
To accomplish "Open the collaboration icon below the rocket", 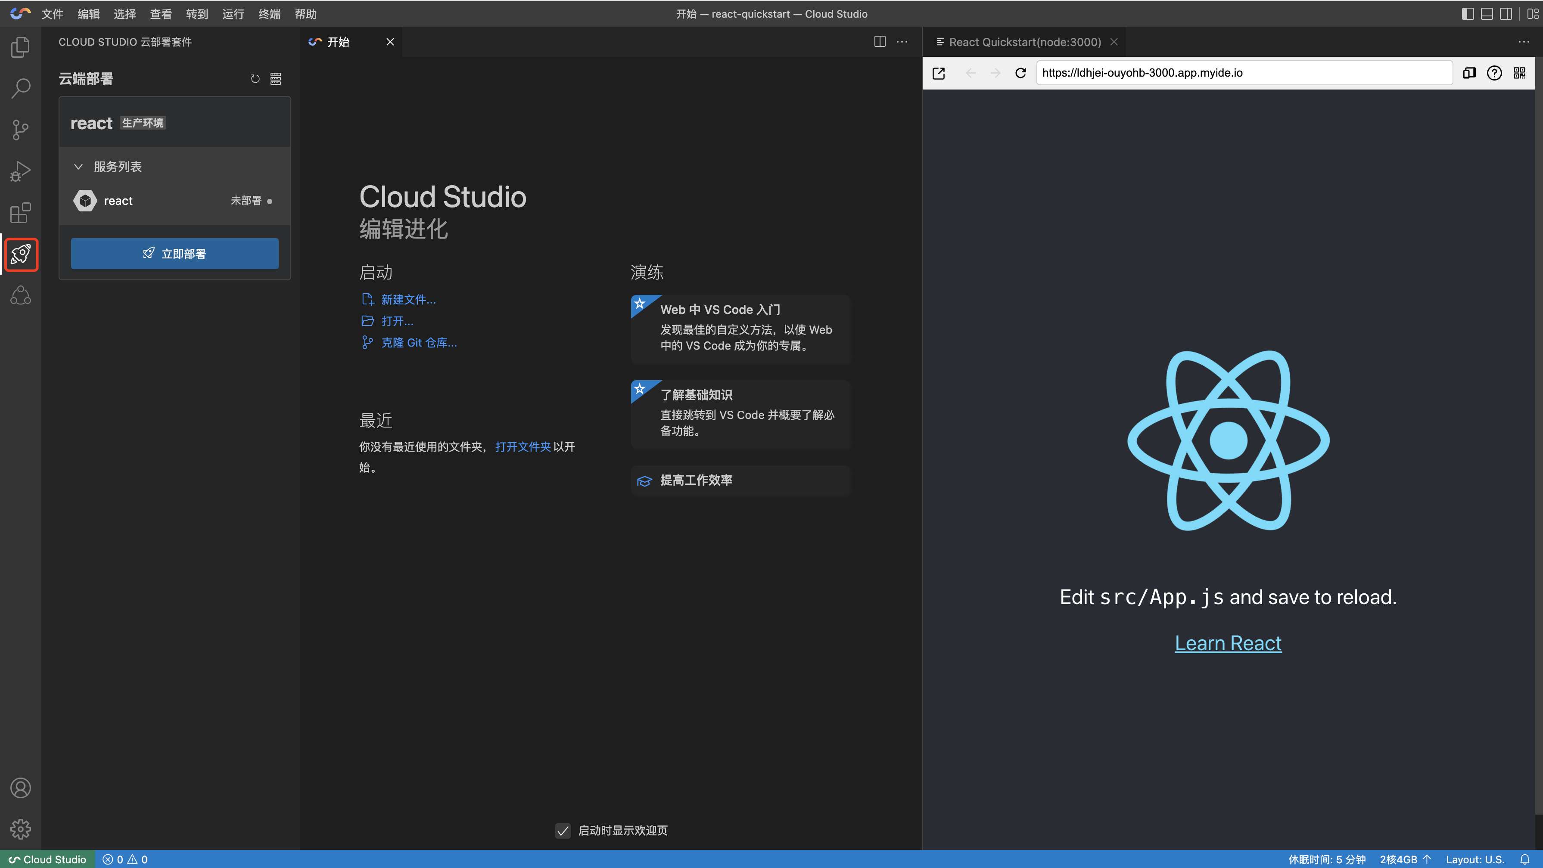I will coord(20,296).
